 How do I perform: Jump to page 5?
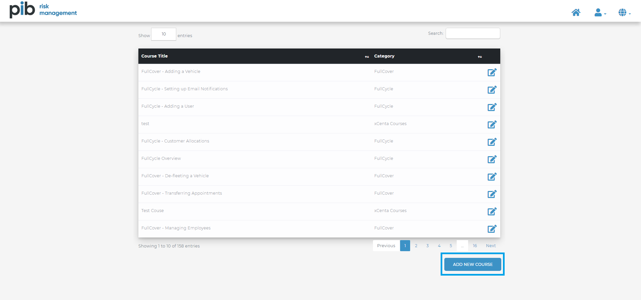coord(451,245)
